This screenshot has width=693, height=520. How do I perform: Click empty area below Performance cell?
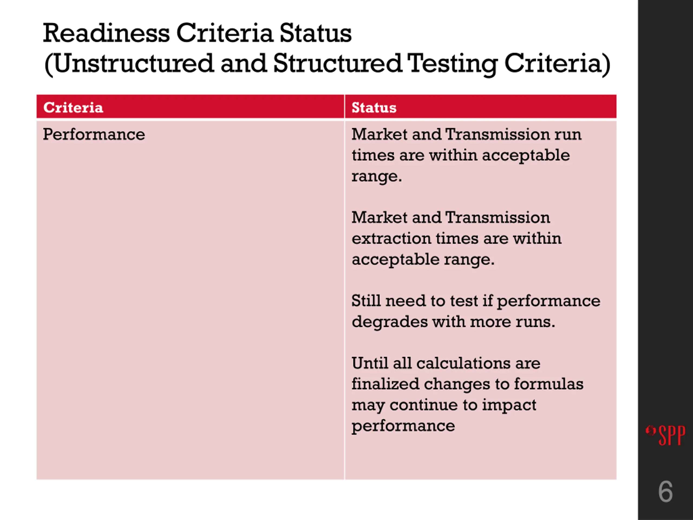(x=191, y=313)
